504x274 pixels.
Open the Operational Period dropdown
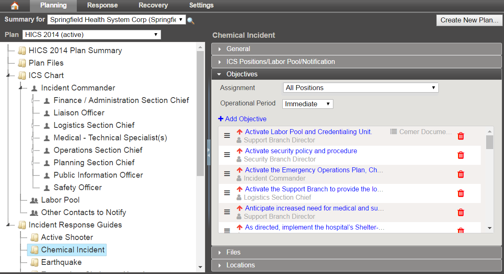pyautogui.click(x=308, y=104)
